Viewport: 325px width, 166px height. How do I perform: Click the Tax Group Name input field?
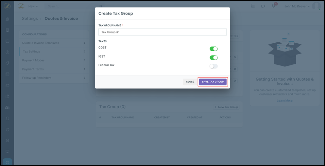point(162,32)
